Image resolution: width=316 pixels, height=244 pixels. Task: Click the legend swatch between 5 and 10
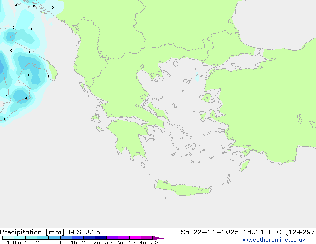pyautogui.click(x=55, y=238)
